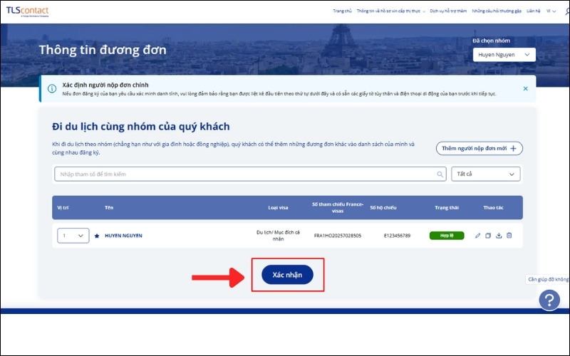Open the position number dropdown in the row

click(x=73, y=236)
